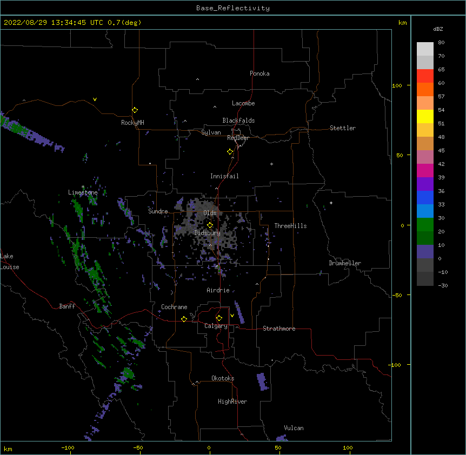Click the yellow diamond marker south of RedDeer

click(x=230, y=152)
